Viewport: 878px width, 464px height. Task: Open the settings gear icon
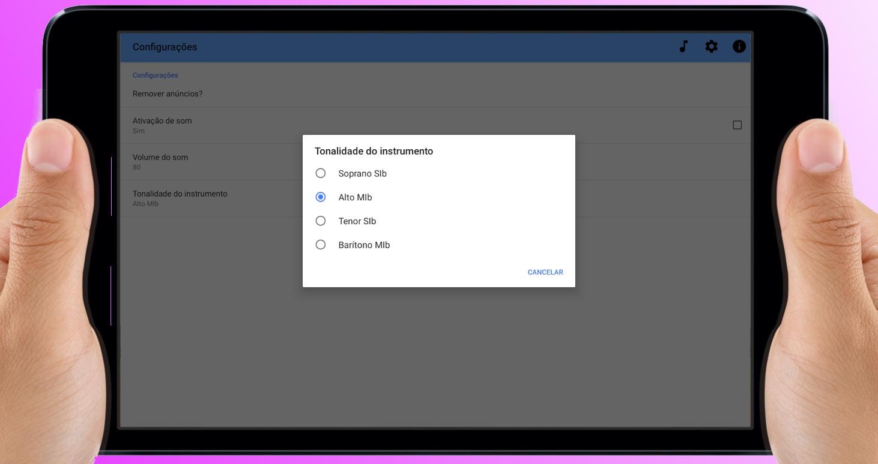coord(711,47)
